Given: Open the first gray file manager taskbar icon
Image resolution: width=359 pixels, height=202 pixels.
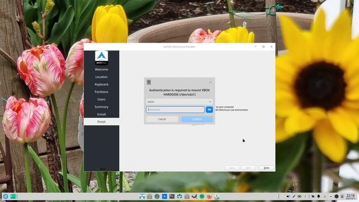Looking at the screenshot, I should 150,196.
